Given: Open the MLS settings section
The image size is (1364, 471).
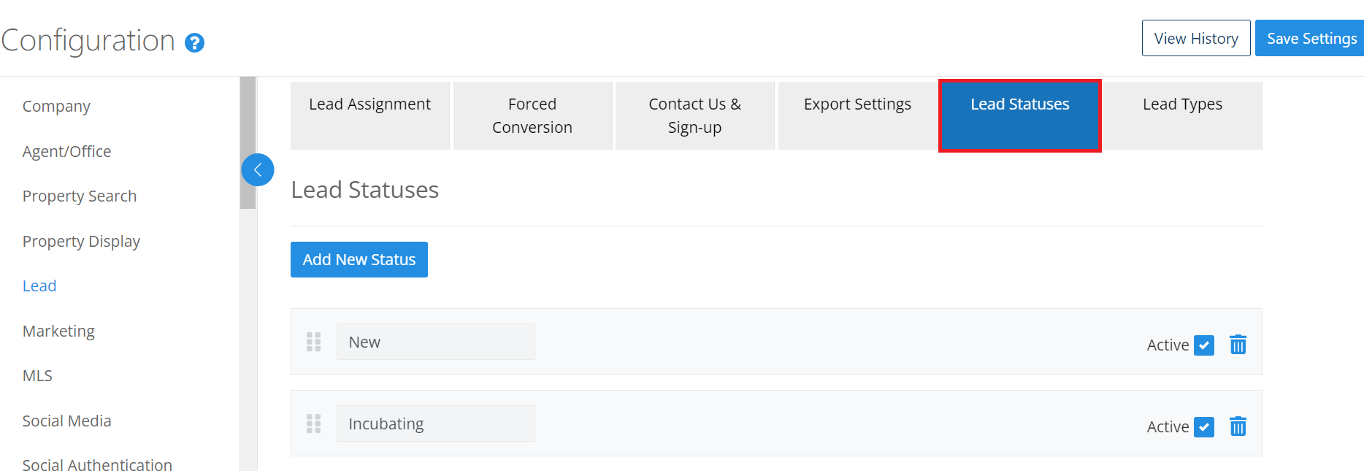Looking at the screenshot, I should point(37,375).
